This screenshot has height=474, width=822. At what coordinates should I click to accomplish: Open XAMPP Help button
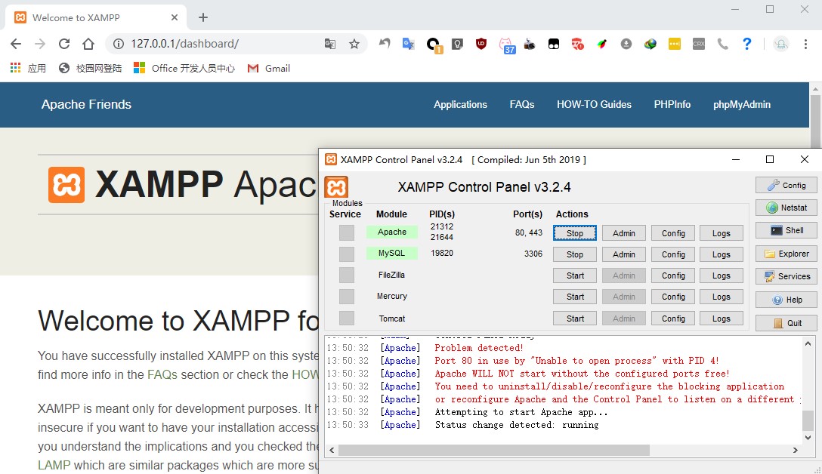pyautogui.click(x=786, y=300)
